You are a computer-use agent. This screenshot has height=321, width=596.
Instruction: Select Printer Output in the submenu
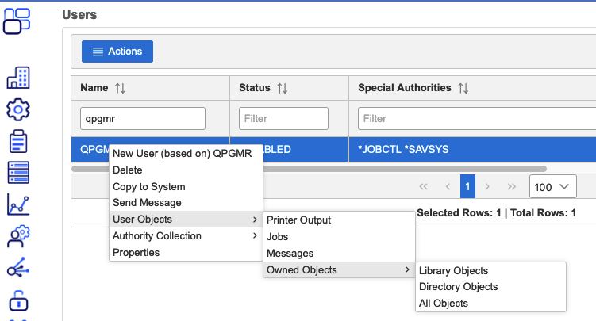coord(298,220)
